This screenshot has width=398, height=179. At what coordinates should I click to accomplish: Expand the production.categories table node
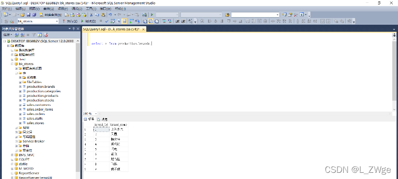(20, 91)
